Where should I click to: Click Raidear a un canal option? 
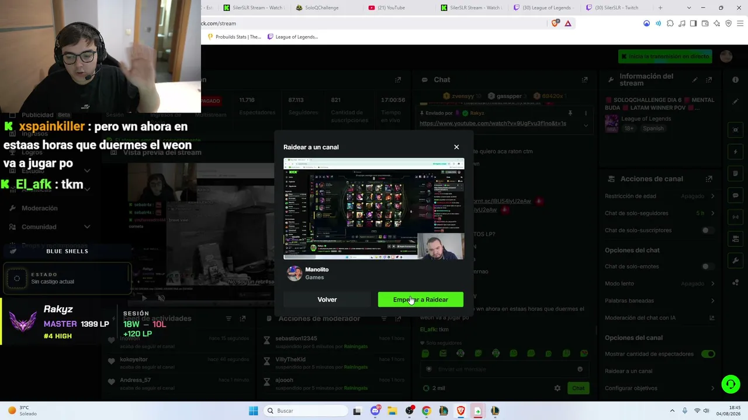tap(629, 371)
